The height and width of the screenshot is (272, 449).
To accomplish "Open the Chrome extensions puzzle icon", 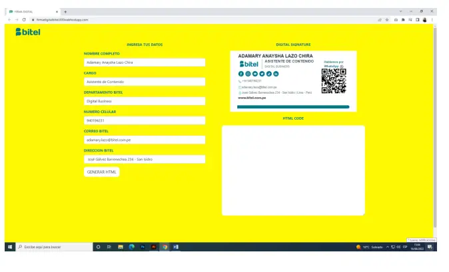I will point(403,20).
